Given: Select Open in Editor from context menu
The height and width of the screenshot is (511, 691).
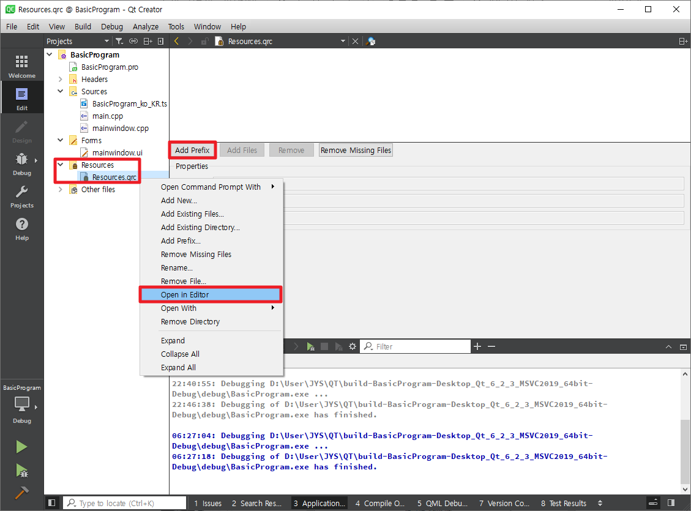Looking at the screenshot, I should click(x=211, y=295).
